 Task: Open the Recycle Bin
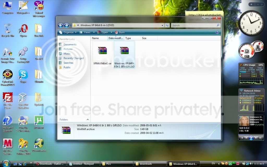[8, 31]
